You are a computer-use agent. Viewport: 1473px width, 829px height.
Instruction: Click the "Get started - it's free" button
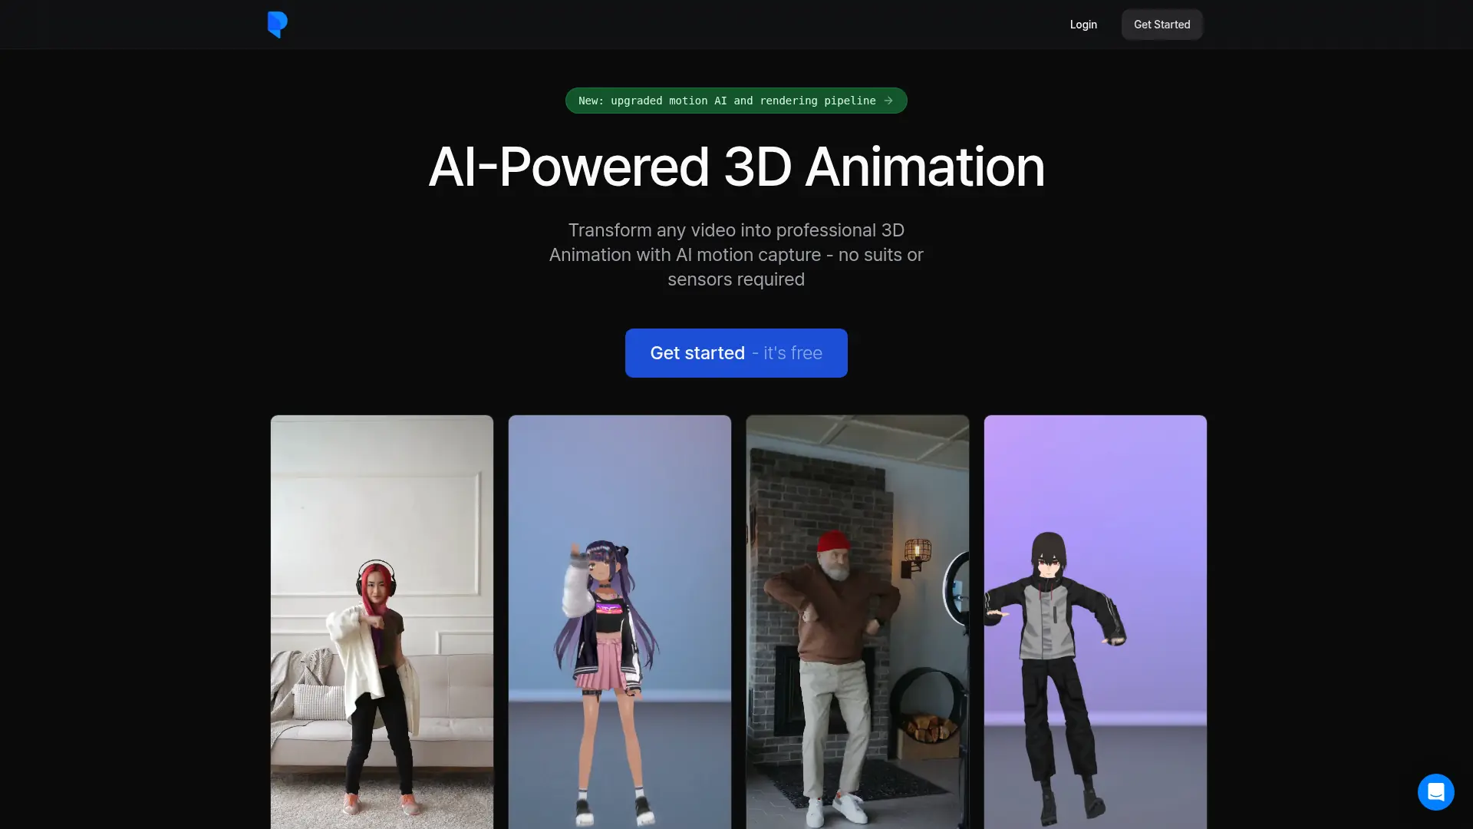pos(736,353)
